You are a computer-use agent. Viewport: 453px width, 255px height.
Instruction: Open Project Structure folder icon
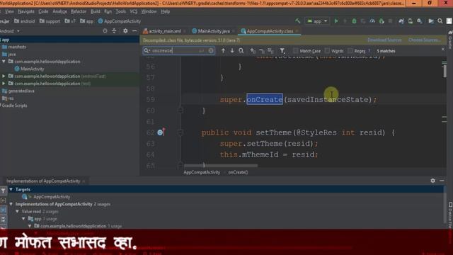tap(431, 21)
